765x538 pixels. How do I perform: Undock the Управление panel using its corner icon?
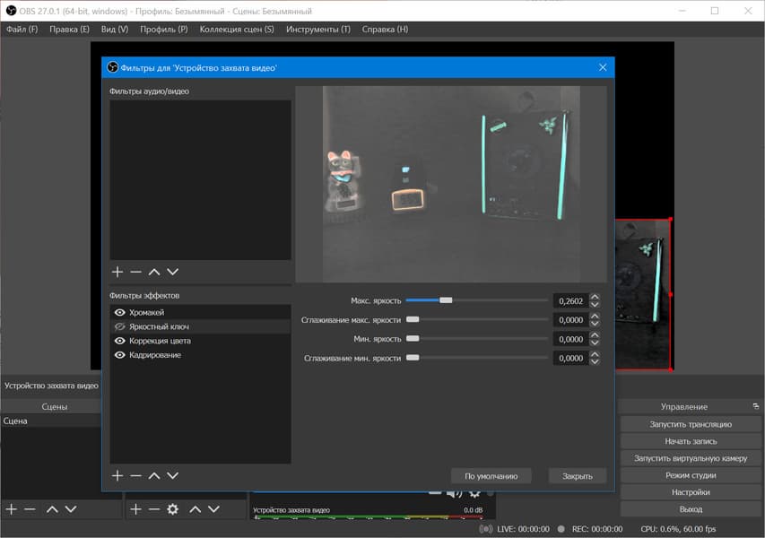(756, 406)
